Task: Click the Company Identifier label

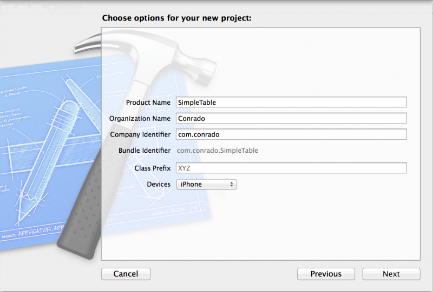Action: (140, 134)
